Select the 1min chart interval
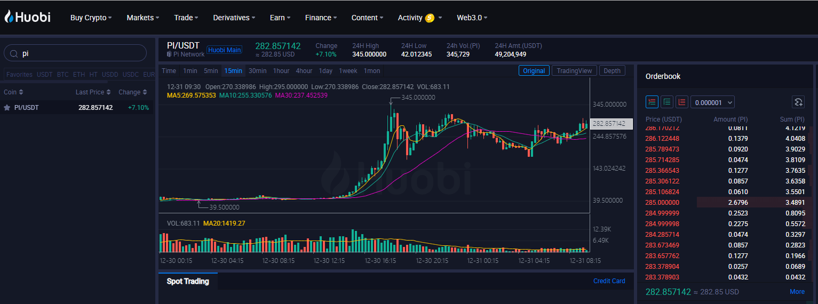Screen dimensions: 818x304 click(190, 71)
